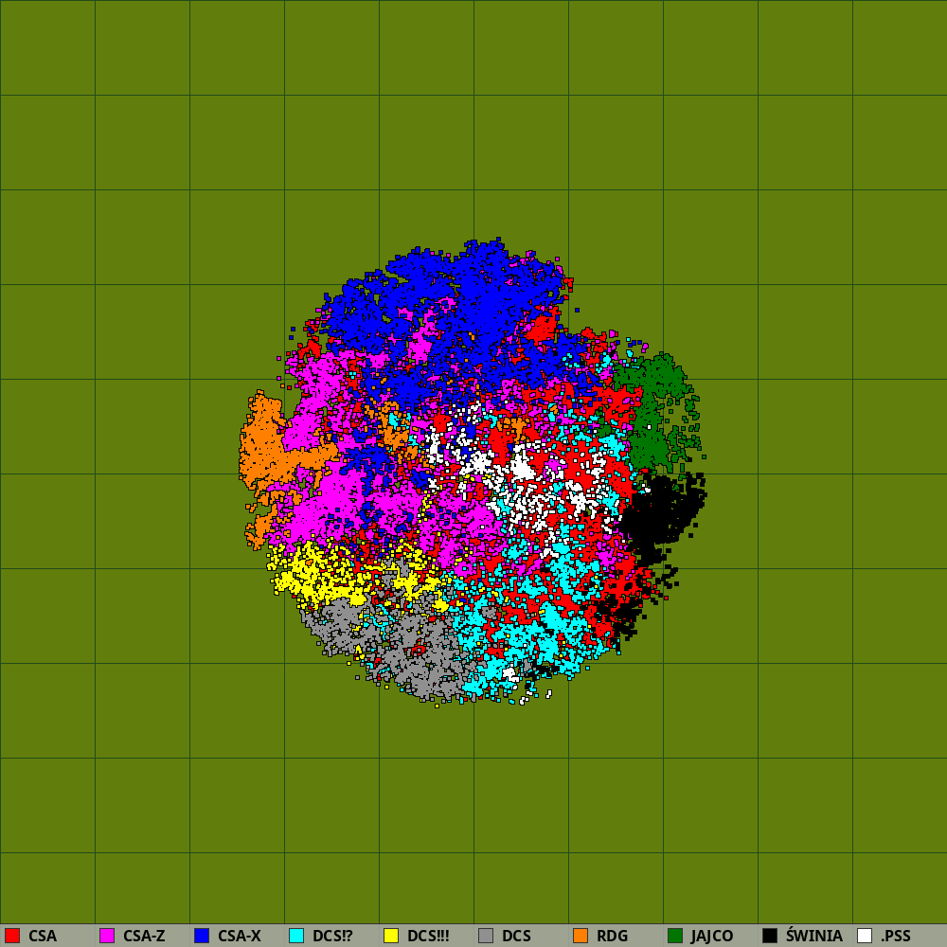Image resolution: width=947 pixels, height=947 pixels.
Task: Select the .PSS legend label
Action: [896, 937]
